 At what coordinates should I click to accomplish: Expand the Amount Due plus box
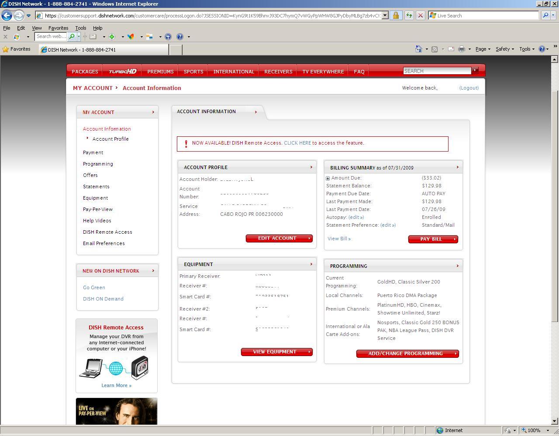tap(328, 178)
